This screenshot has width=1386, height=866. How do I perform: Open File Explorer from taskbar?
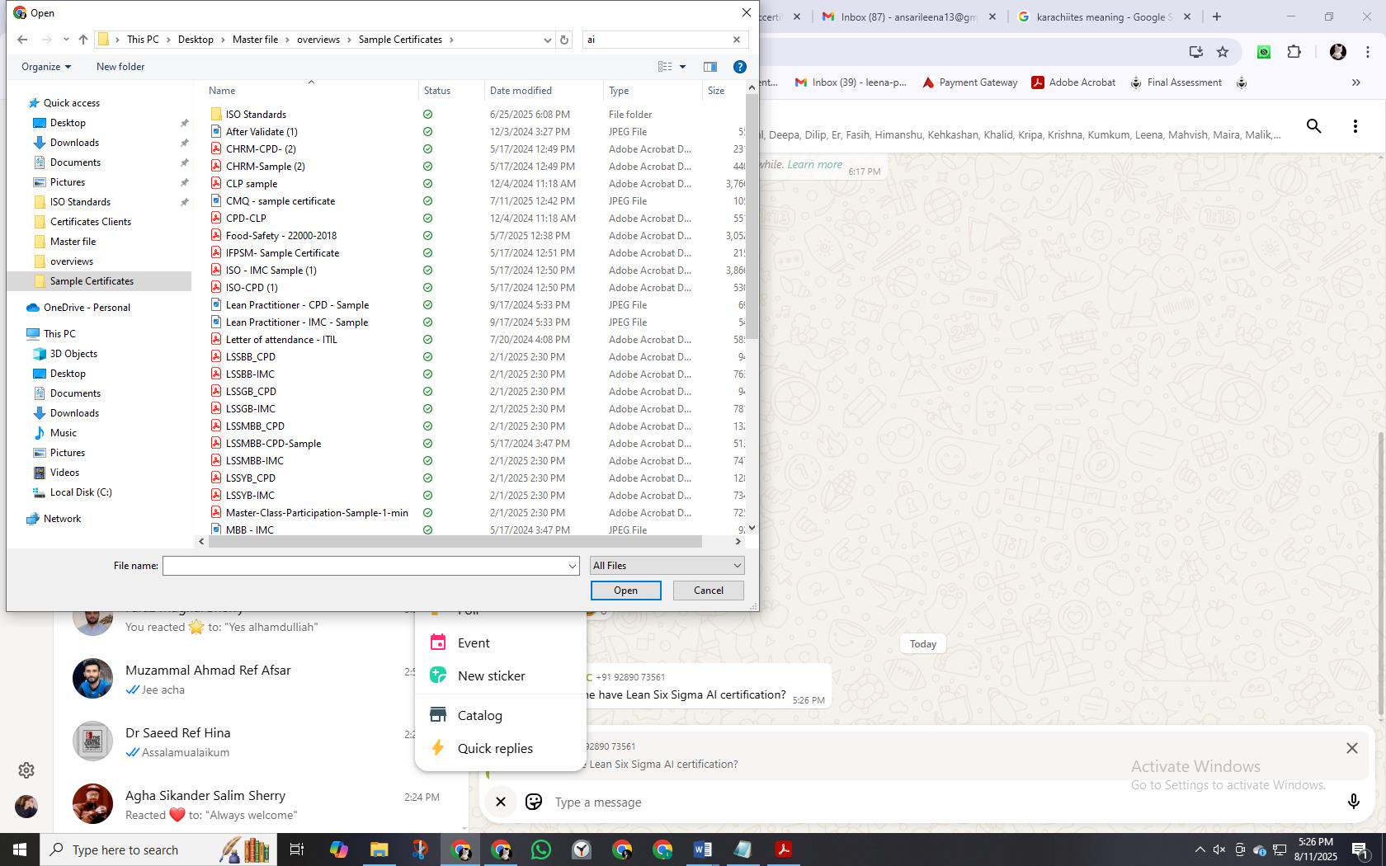379,850
